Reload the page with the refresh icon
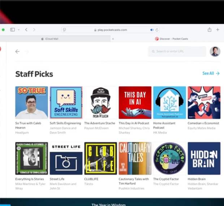 pos(157,30)
